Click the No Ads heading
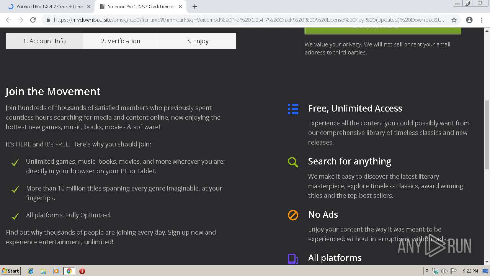This screenshot has height=276, width=490. click(x=323, y=214)
